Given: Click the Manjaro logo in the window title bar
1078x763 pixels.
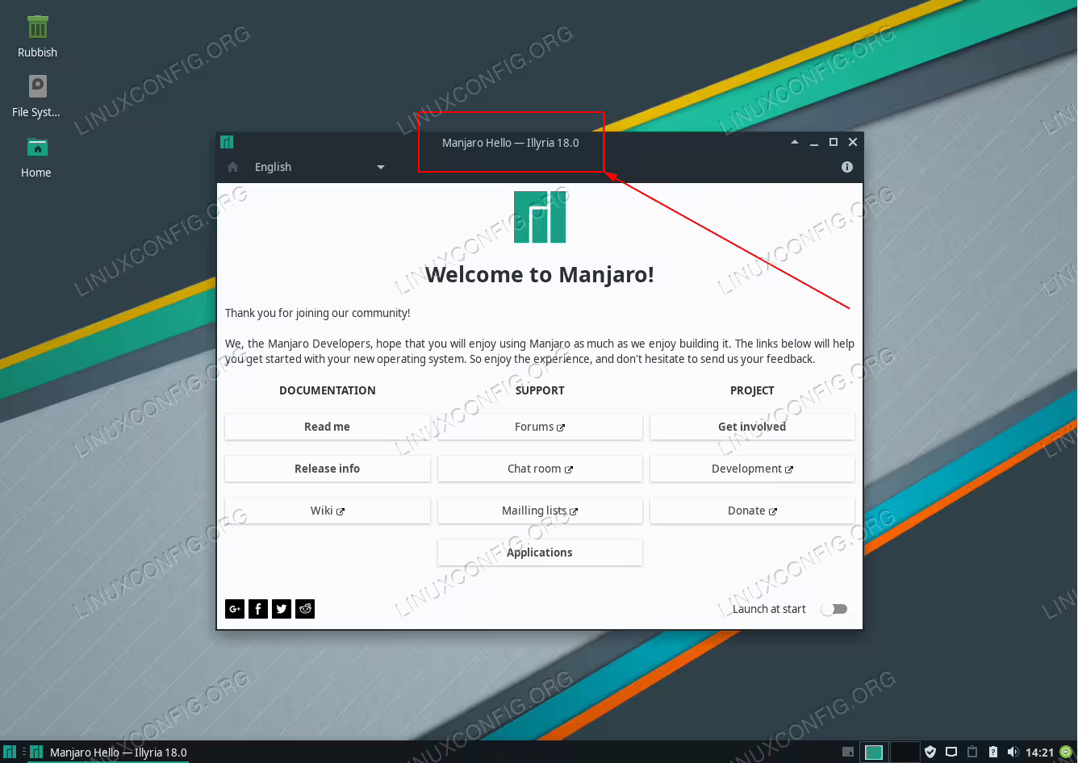Looking at the screenshot, I should [x=227, y=142].
